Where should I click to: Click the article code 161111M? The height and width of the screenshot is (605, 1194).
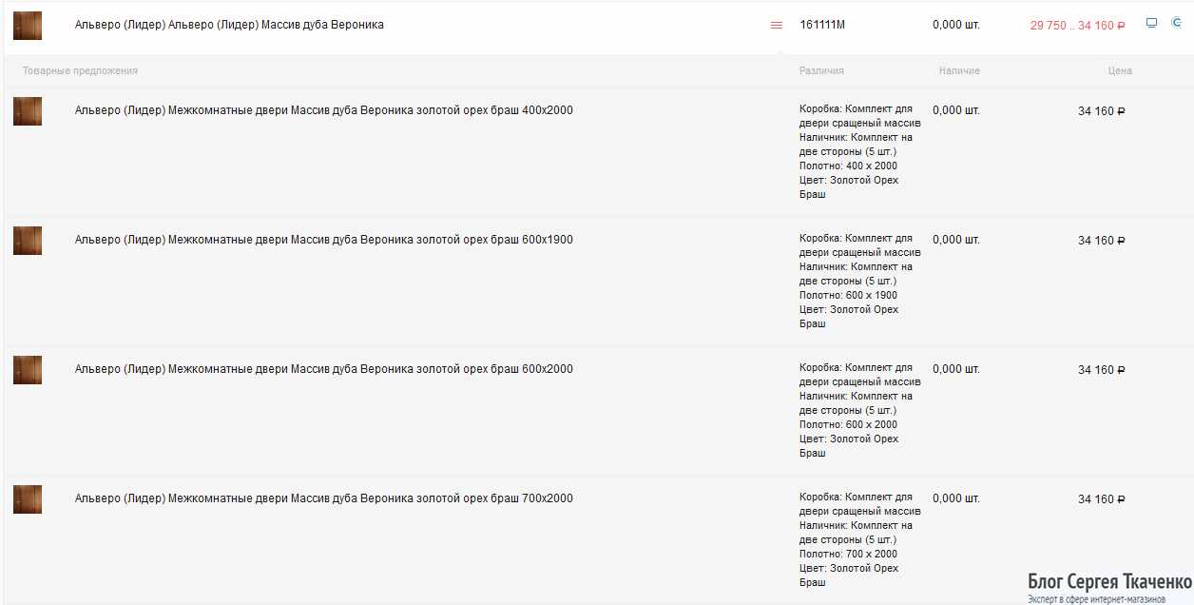pyautogui.click(x=822, y=25)
